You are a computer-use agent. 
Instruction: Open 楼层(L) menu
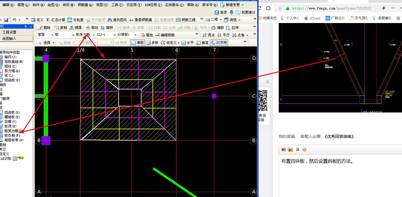[x=23, y=5]
